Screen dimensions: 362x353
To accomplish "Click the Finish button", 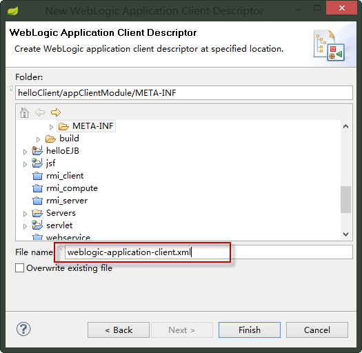I will tap(250, 330).
